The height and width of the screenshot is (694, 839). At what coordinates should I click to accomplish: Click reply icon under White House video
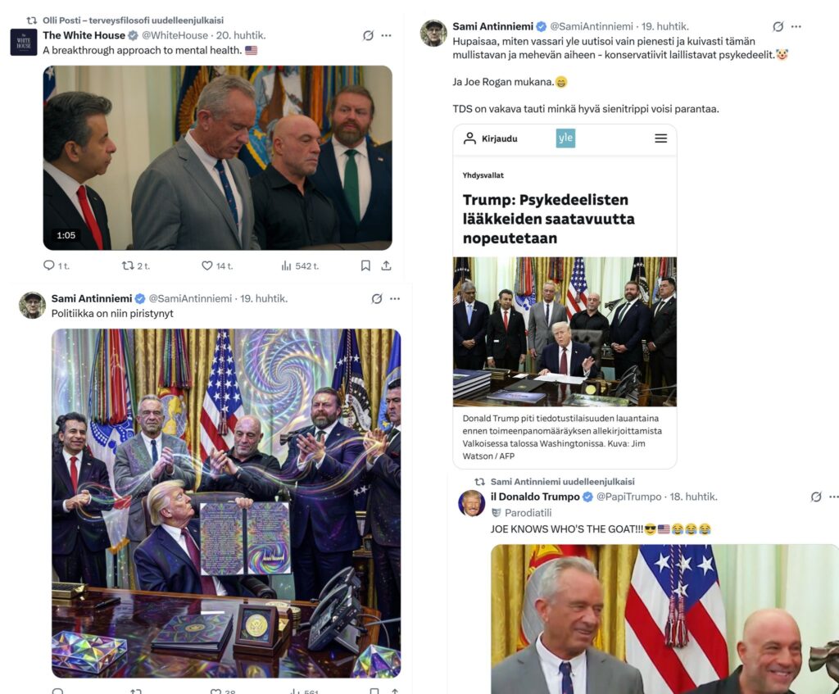(x=48, y=265)
